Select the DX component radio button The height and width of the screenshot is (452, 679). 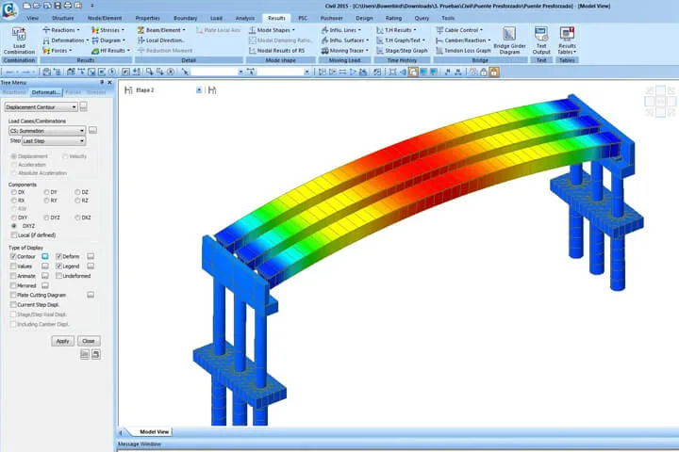14,192
